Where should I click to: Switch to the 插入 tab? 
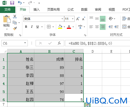[x=37, y=10]
